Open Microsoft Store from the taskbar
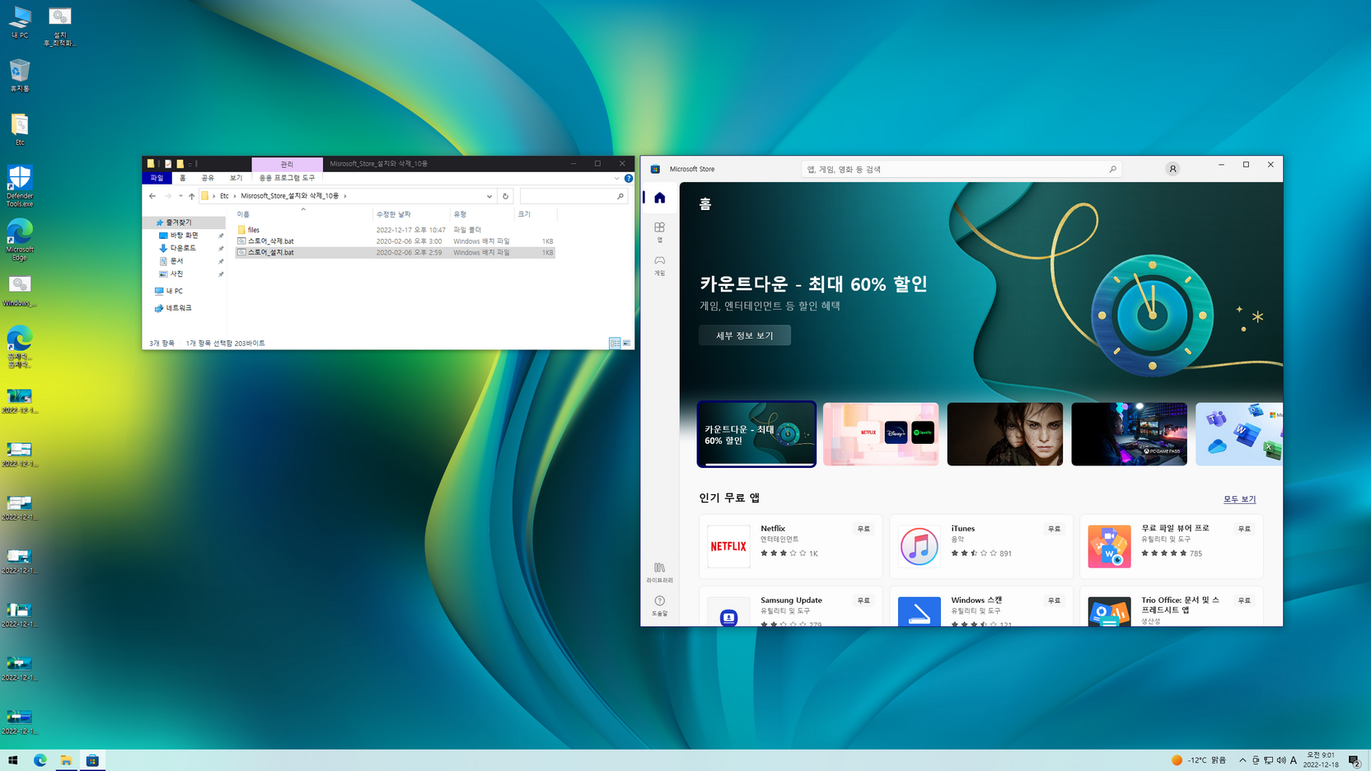The width and height of the screenshot is (1371, 771). click(x=92, y=760)
